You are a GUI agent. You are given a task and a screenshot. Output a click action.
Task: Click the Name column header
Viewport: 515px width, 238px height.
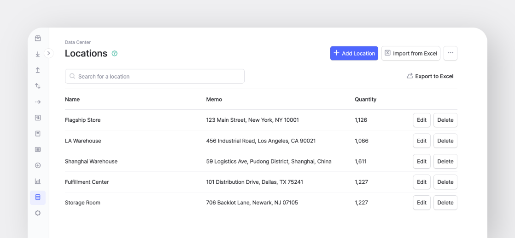72,99
